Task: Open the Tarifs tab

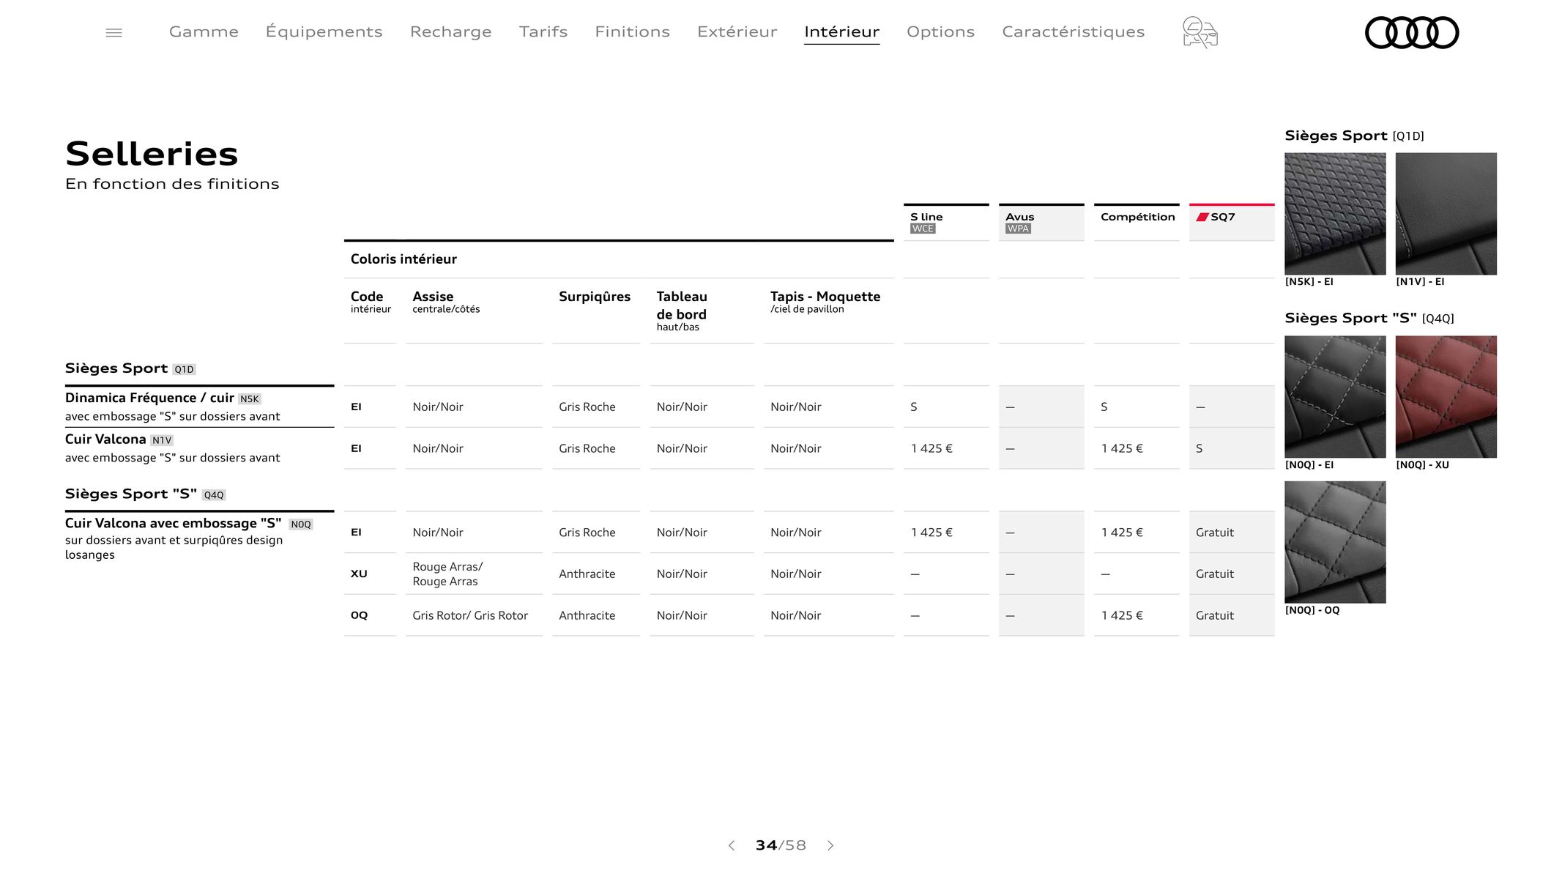Action: click(x=543, y=31)
